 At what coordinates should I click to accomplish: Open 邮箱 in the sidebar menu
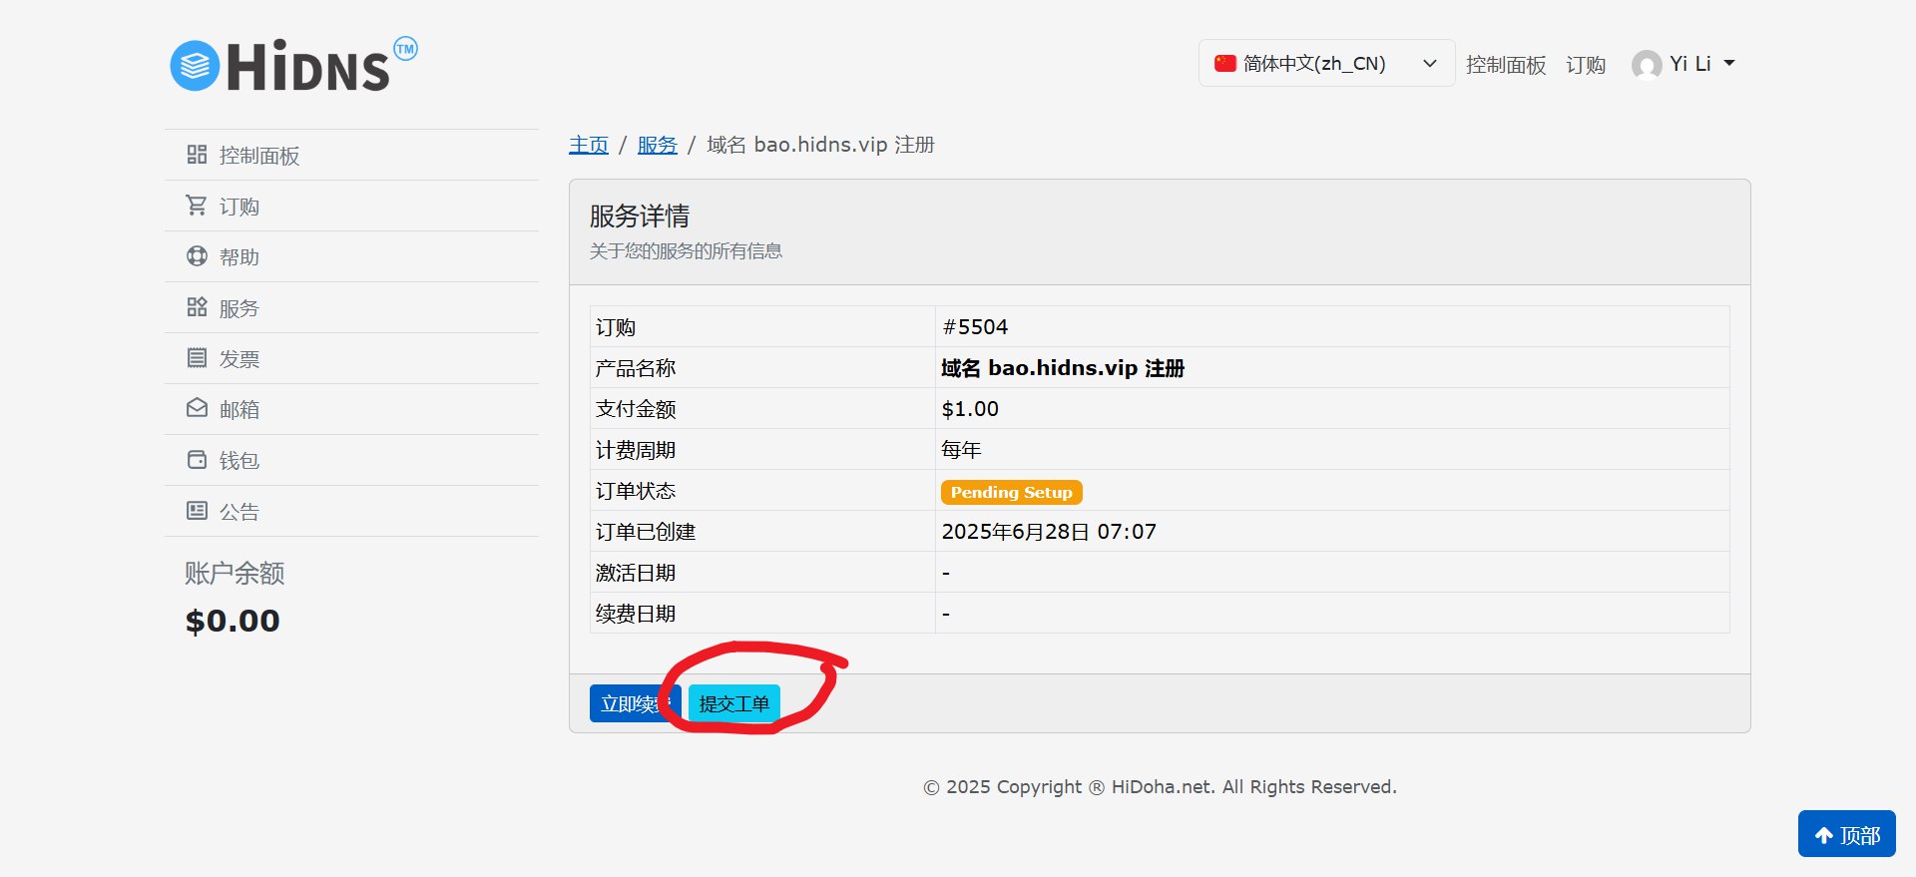[351, 409]
